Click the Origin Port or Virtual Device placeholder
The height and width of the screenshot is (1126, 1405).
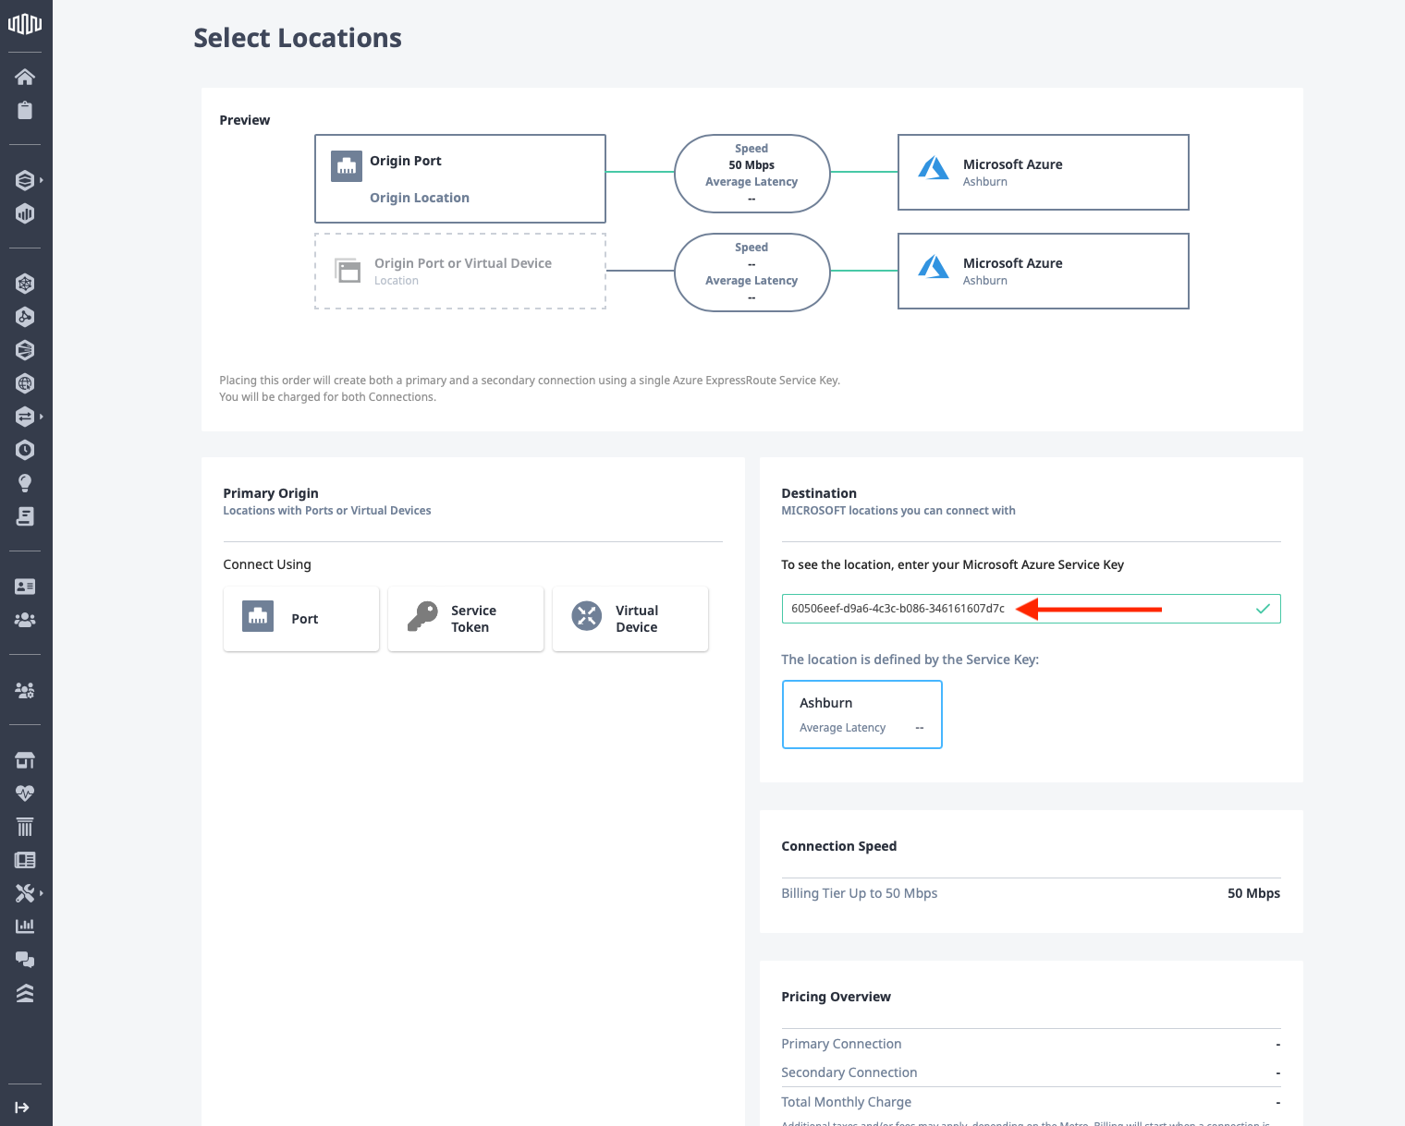click(x=460, y=271)
